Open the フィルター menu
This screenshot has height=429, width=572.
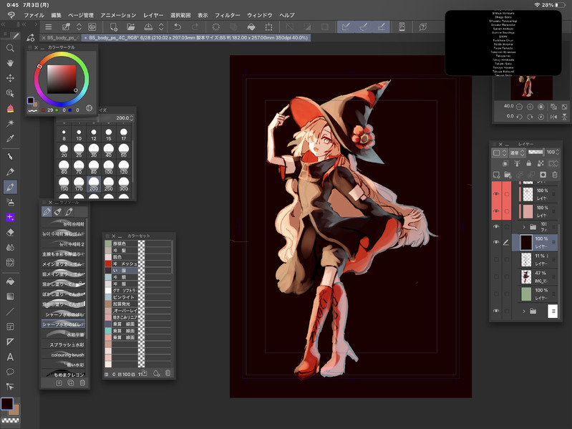point(228,14)
